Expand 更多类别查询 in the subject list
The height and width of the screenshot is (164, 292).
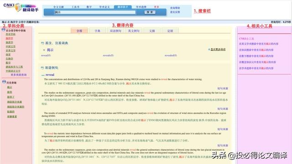19,75
